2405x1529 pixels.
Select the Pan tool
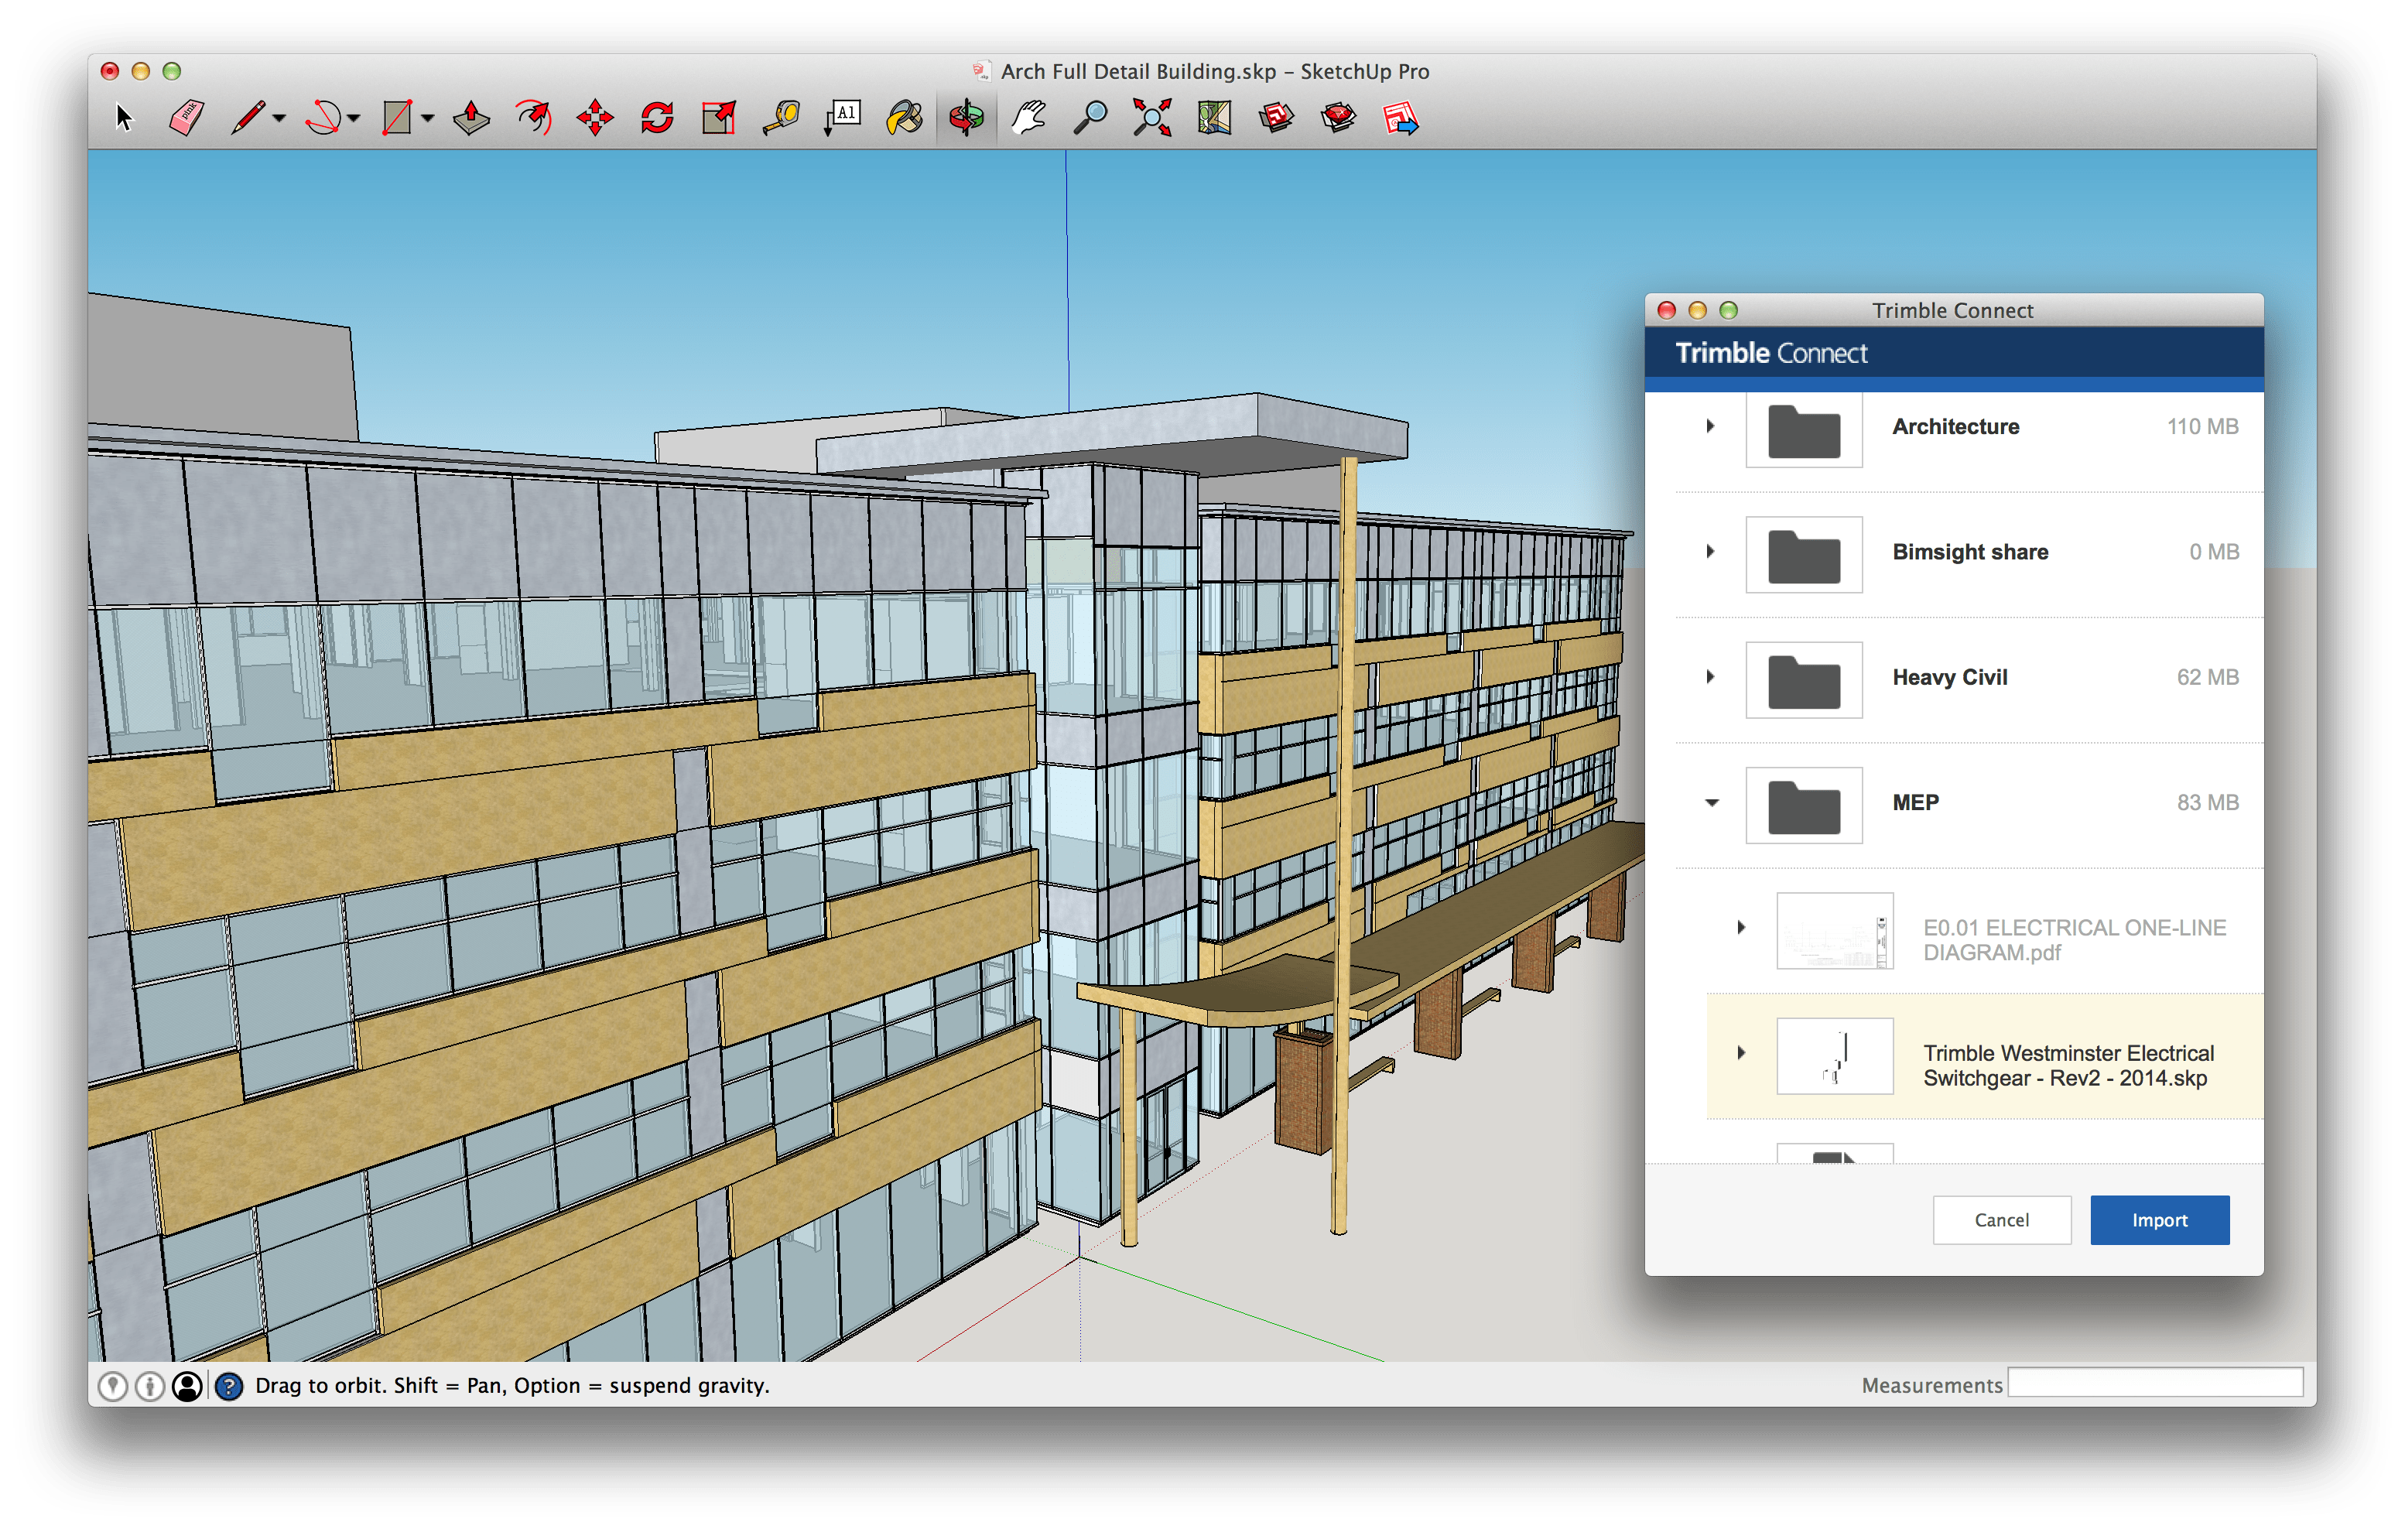point(1028,118)
